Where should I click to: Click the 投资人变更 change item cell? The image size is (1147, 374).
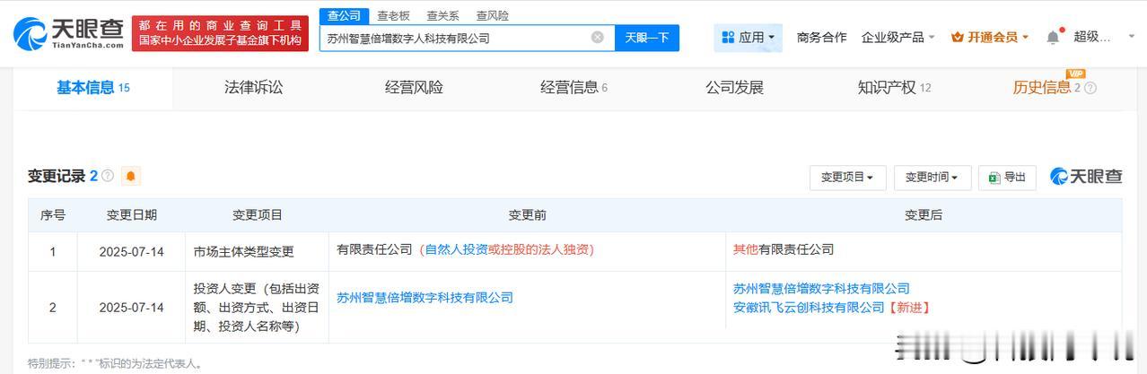pos(258,308)
